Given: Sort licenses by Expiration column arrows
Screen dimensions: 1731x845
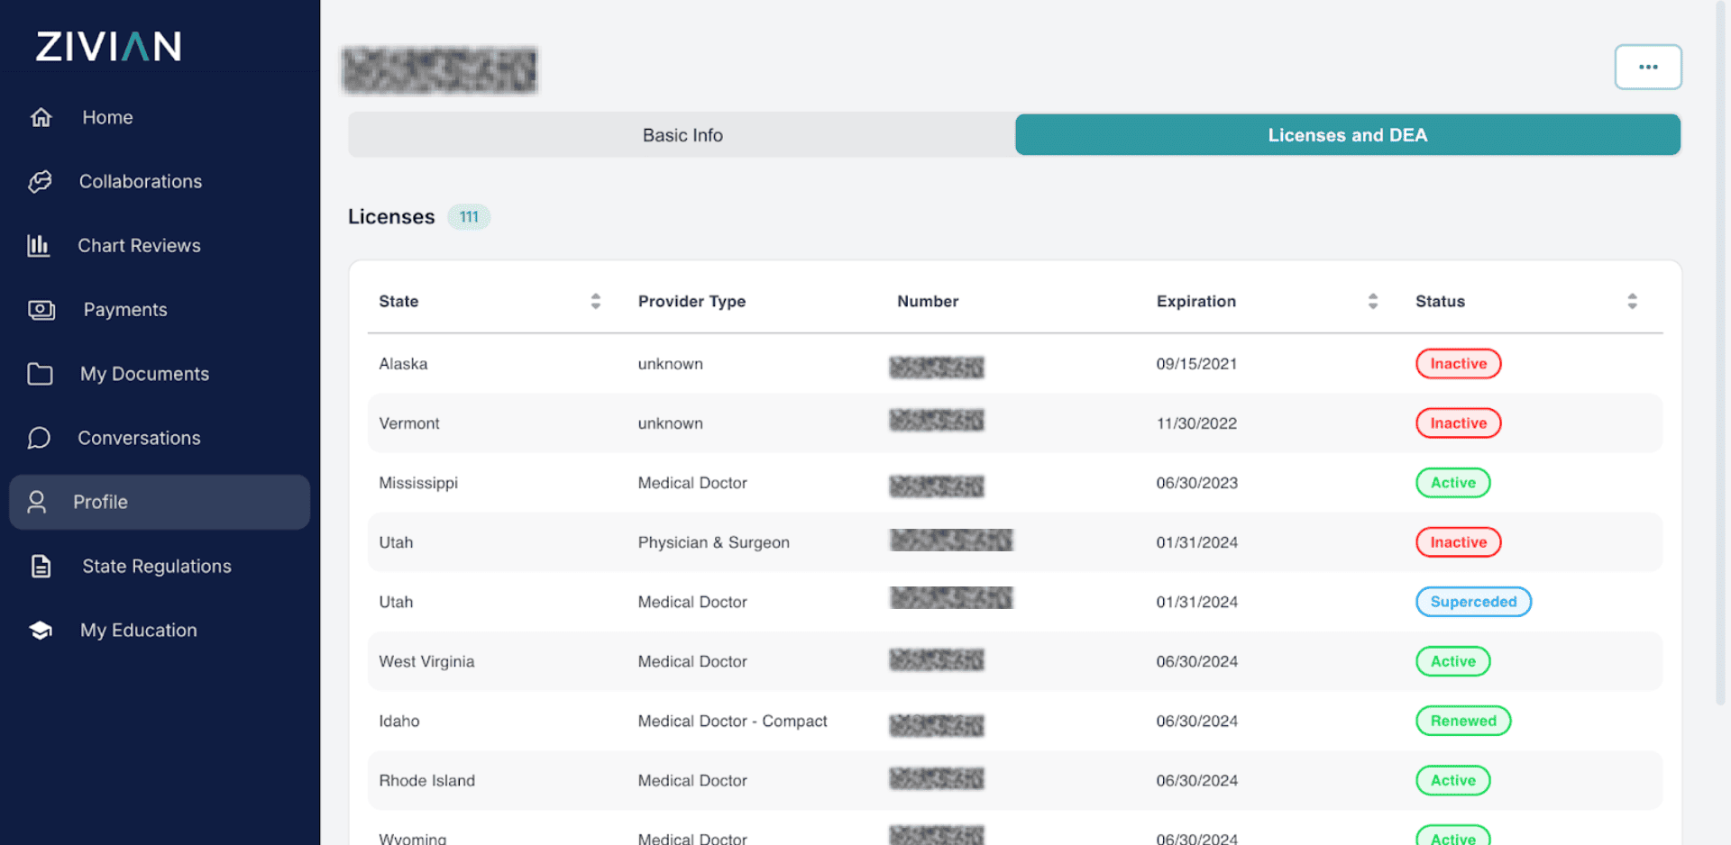Looking at the screenshot, I should tap(1372, 302).
